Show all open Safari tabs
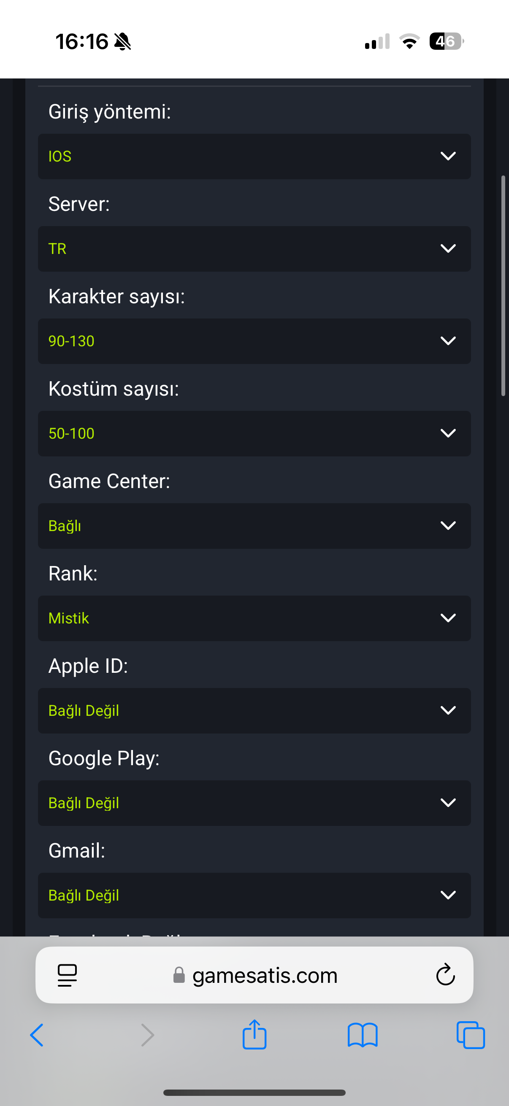 (470, 1035)
